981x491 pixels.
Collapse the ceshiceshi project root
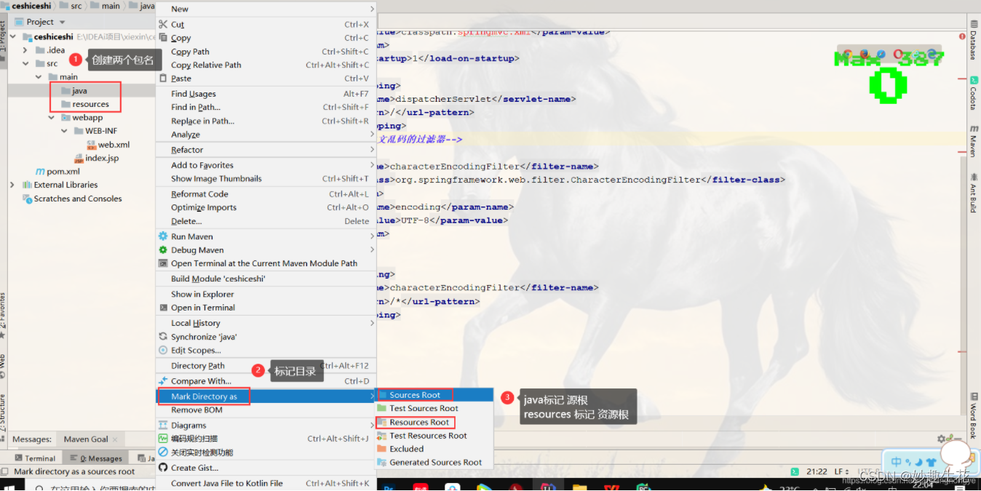pos(15,36)
